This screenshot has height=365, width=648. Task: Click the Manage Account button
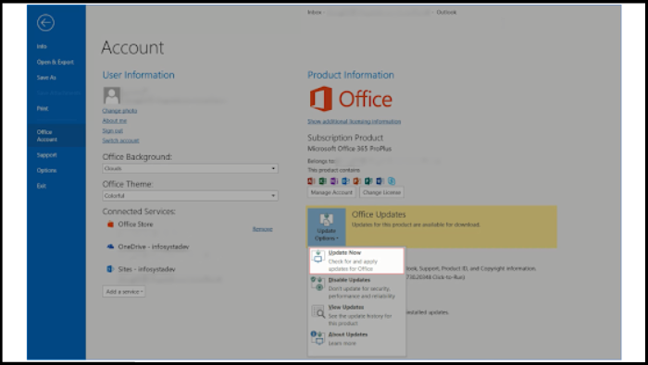pyautogui.click(x=331, y=192)
